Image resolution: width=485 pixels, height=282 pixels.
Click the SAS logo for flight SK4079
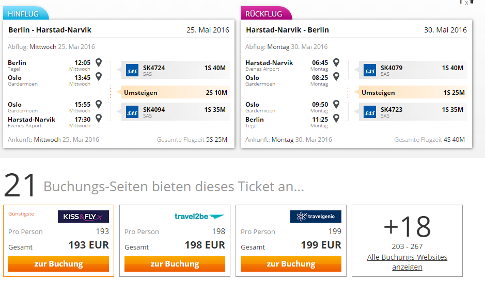point(370,71)
